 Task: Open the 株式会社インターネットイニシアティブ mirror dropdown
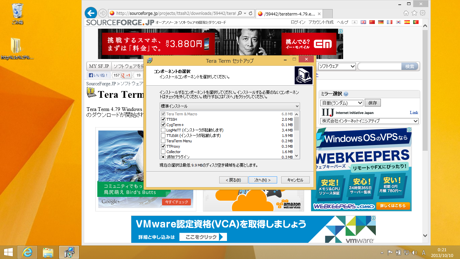[x=369, y=121]
